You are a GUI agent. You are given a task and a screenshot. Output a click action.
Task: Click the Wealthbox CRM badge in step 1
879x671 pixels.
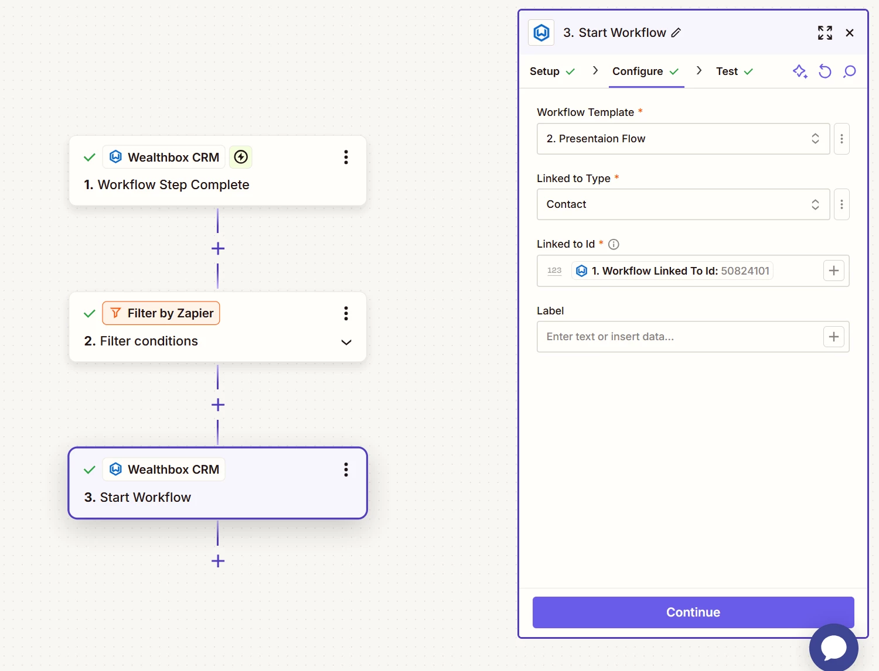[x=164, y=157]
